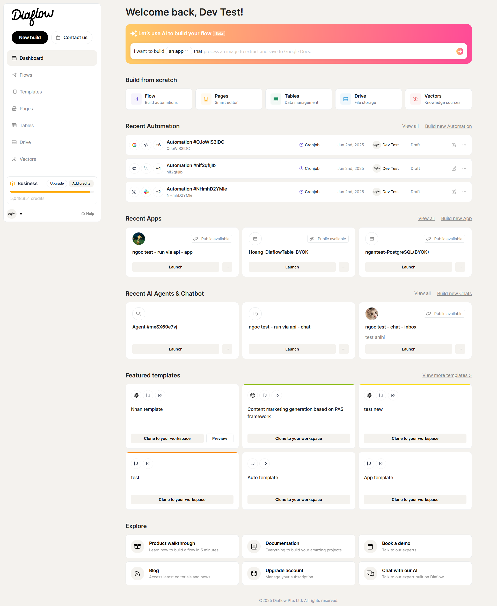Click the Tables data management icon
Screen dimensions: 497x606
(x=275, y=99)
